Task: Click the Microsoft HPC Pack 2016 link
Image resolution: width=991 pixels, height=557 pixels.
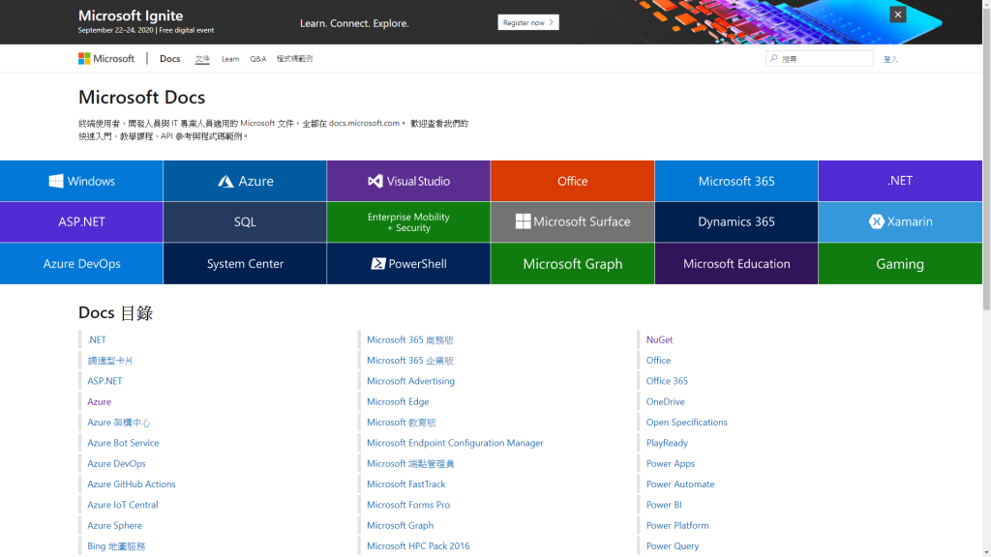Action: [x=418, y=546]
